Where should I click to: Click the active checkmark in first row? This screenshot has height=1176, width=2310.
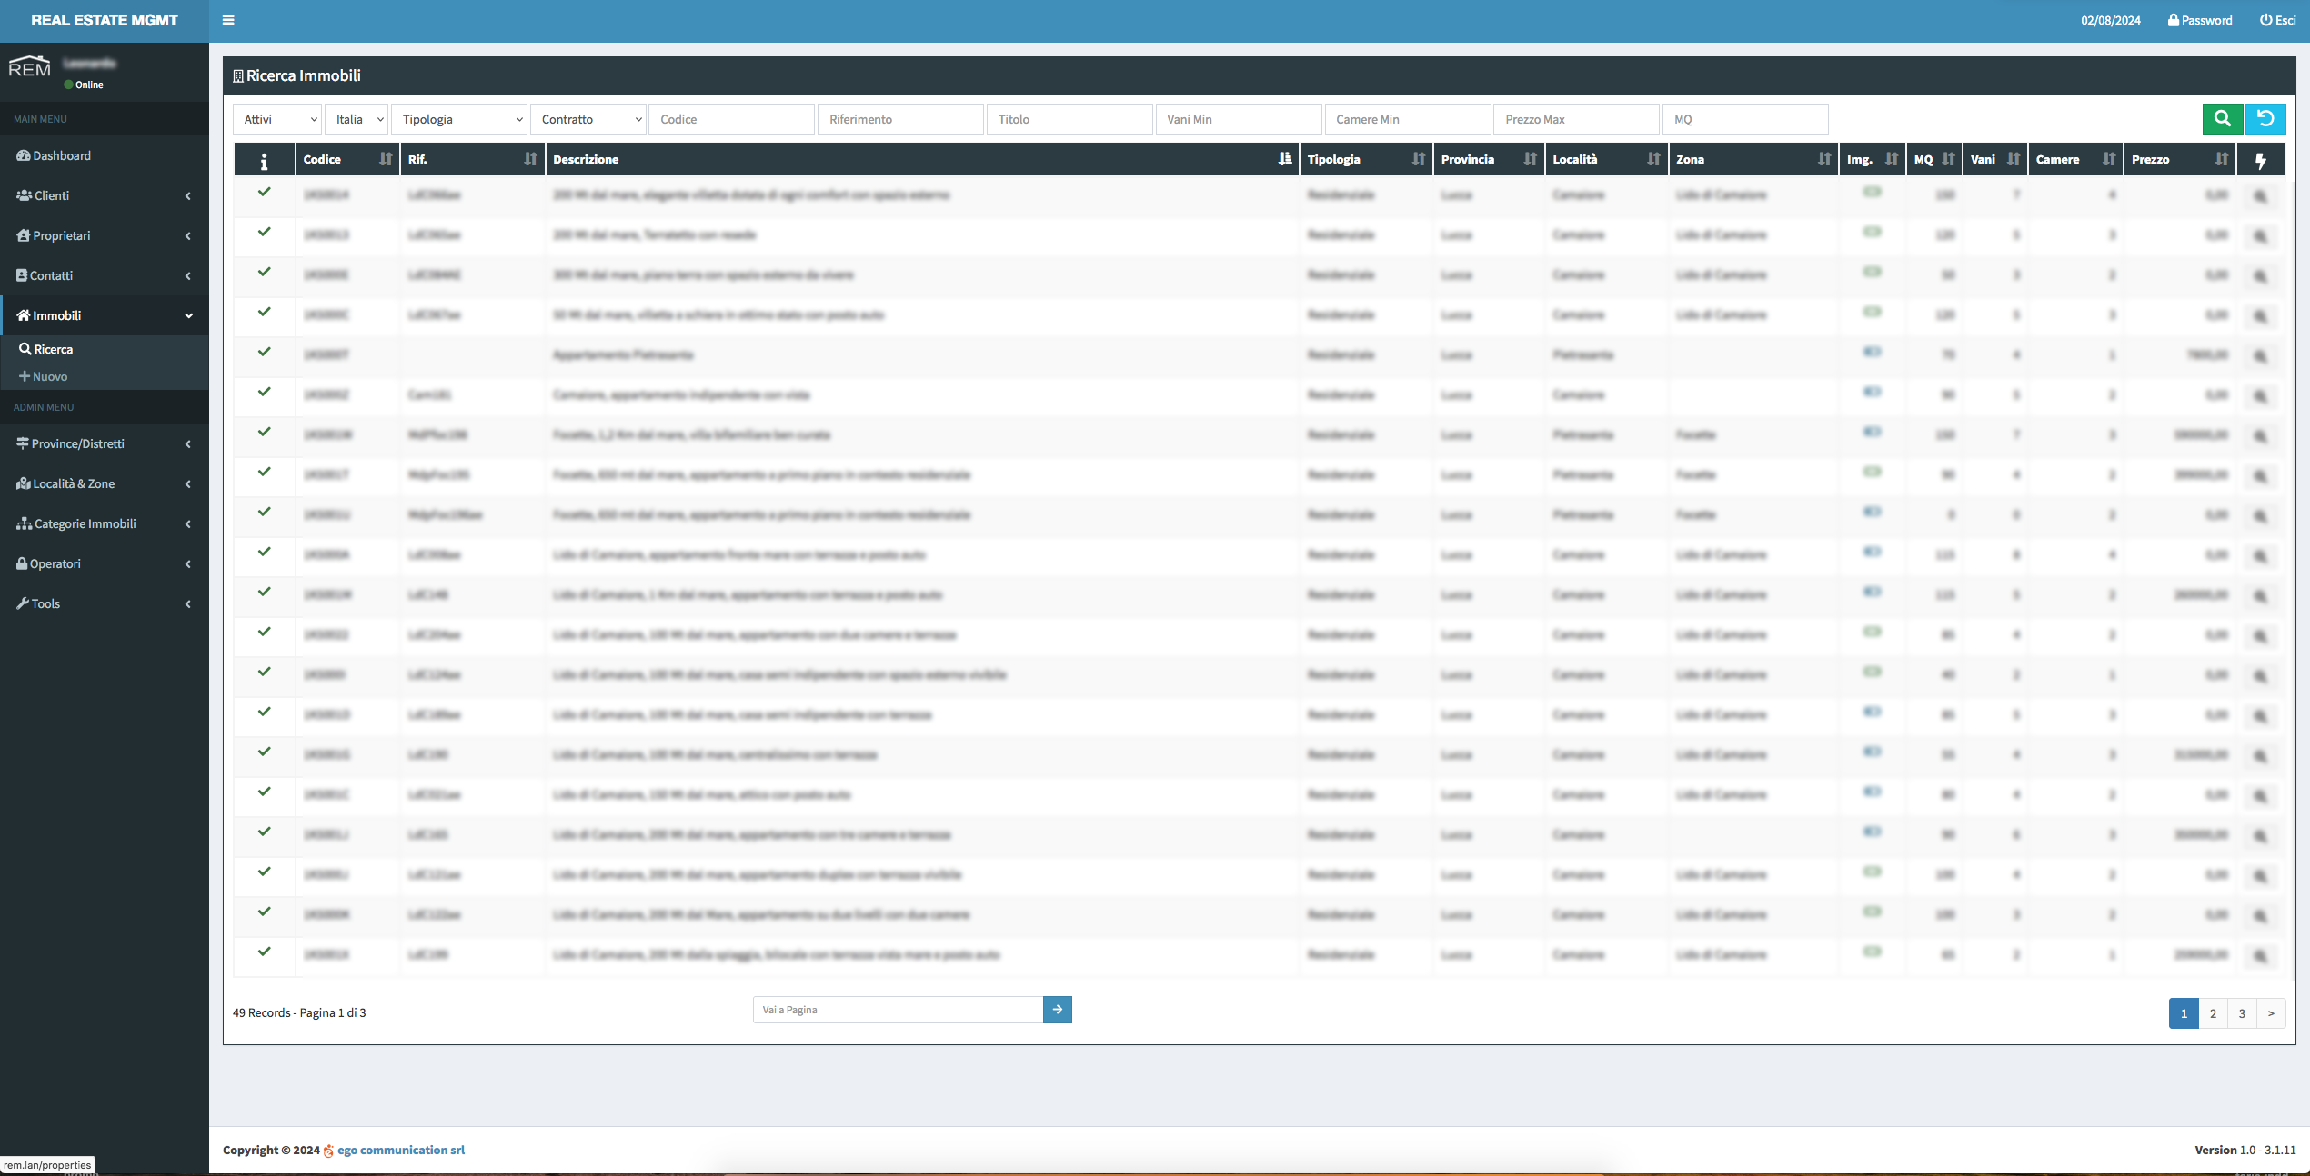coord(264,192)
